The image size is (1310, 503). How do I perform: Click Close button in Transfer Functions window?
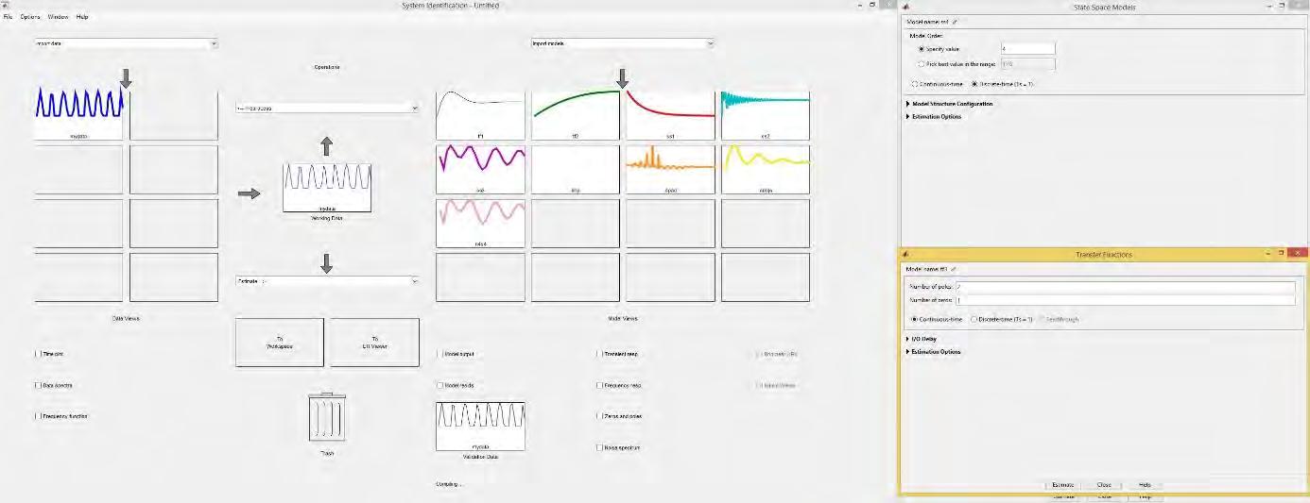pyautogui.click(x=1104, y=485)
